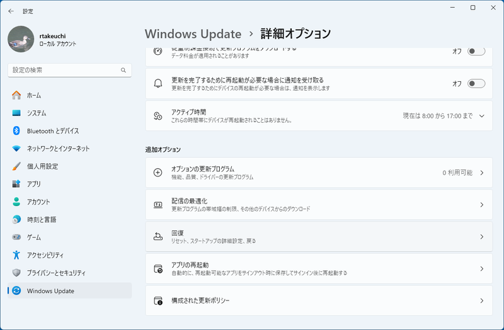504x330 pixels.
Task: Click the 回復 recovery icon
Action: [158, 237]
